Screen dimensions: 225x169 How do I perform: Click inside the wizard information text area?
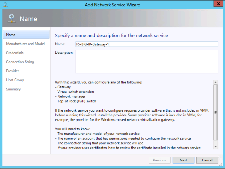pos(133,113)
